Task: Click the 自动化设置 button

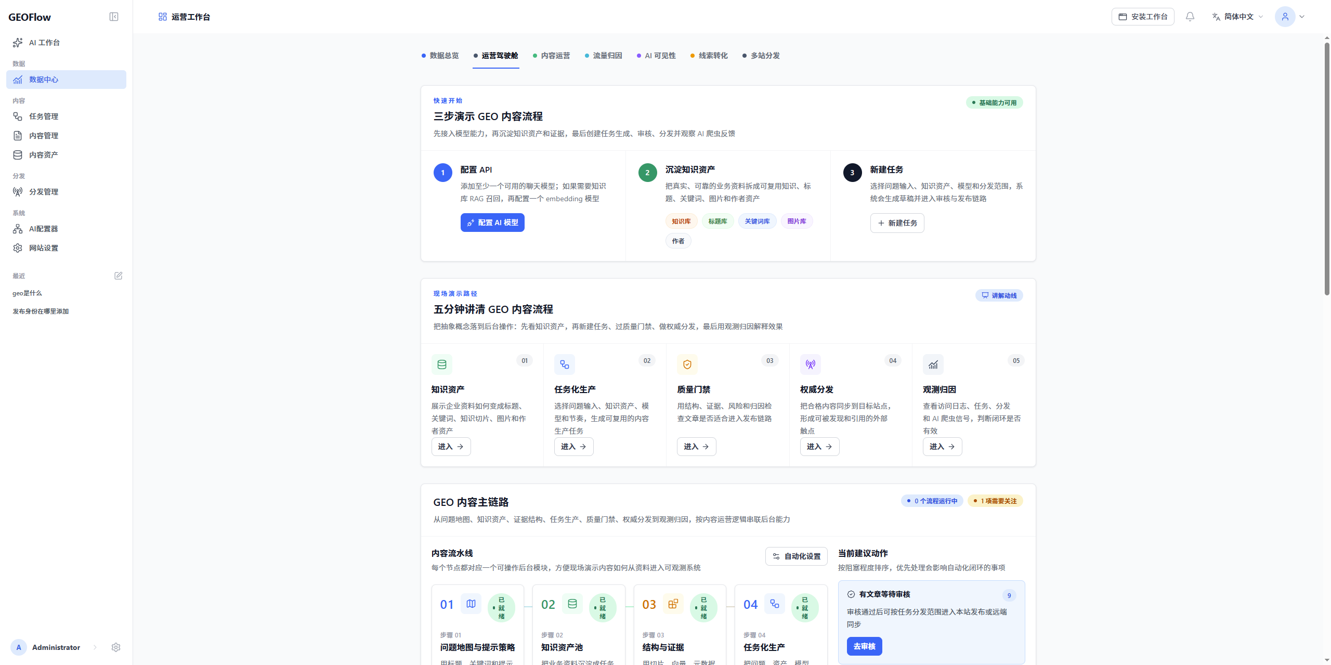Action: [x=796, y=556]
